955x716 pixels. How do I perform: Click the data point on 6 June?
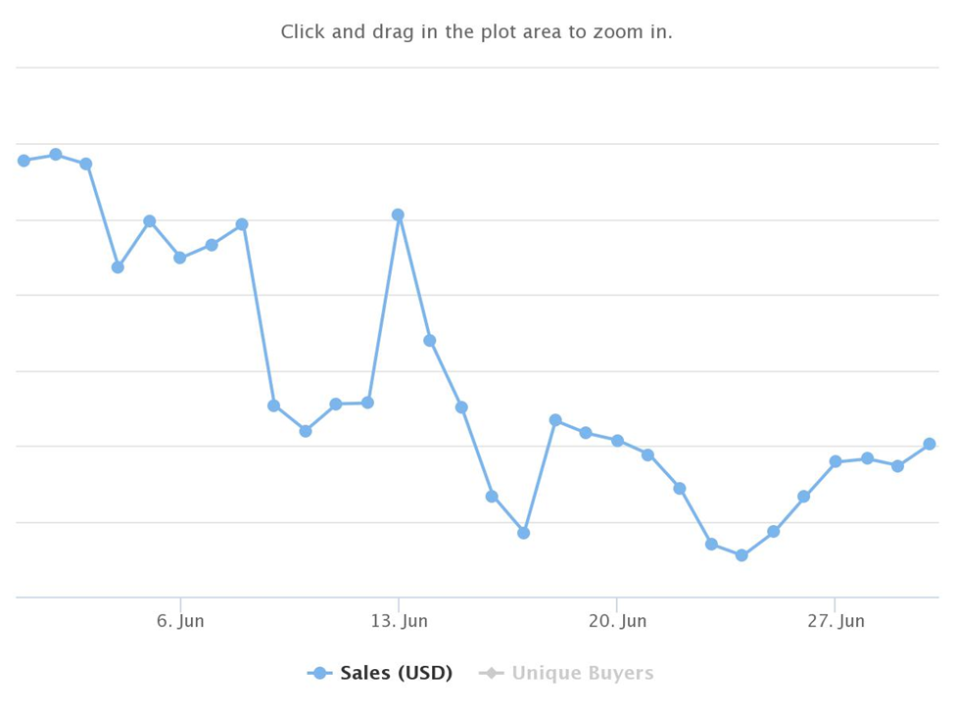point(179,259)
